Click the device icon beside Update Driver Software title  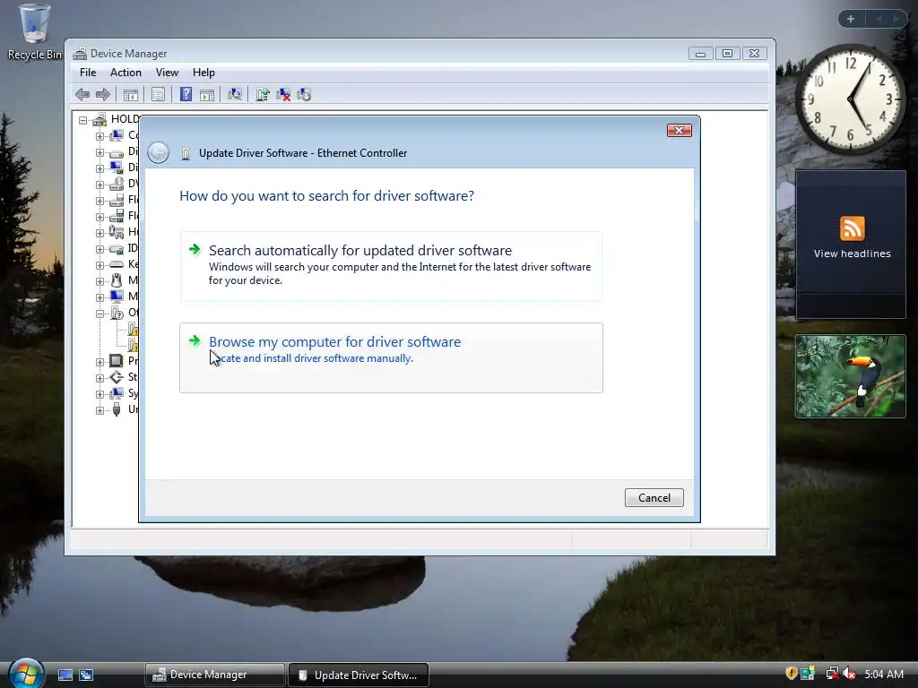click(186, 153)
